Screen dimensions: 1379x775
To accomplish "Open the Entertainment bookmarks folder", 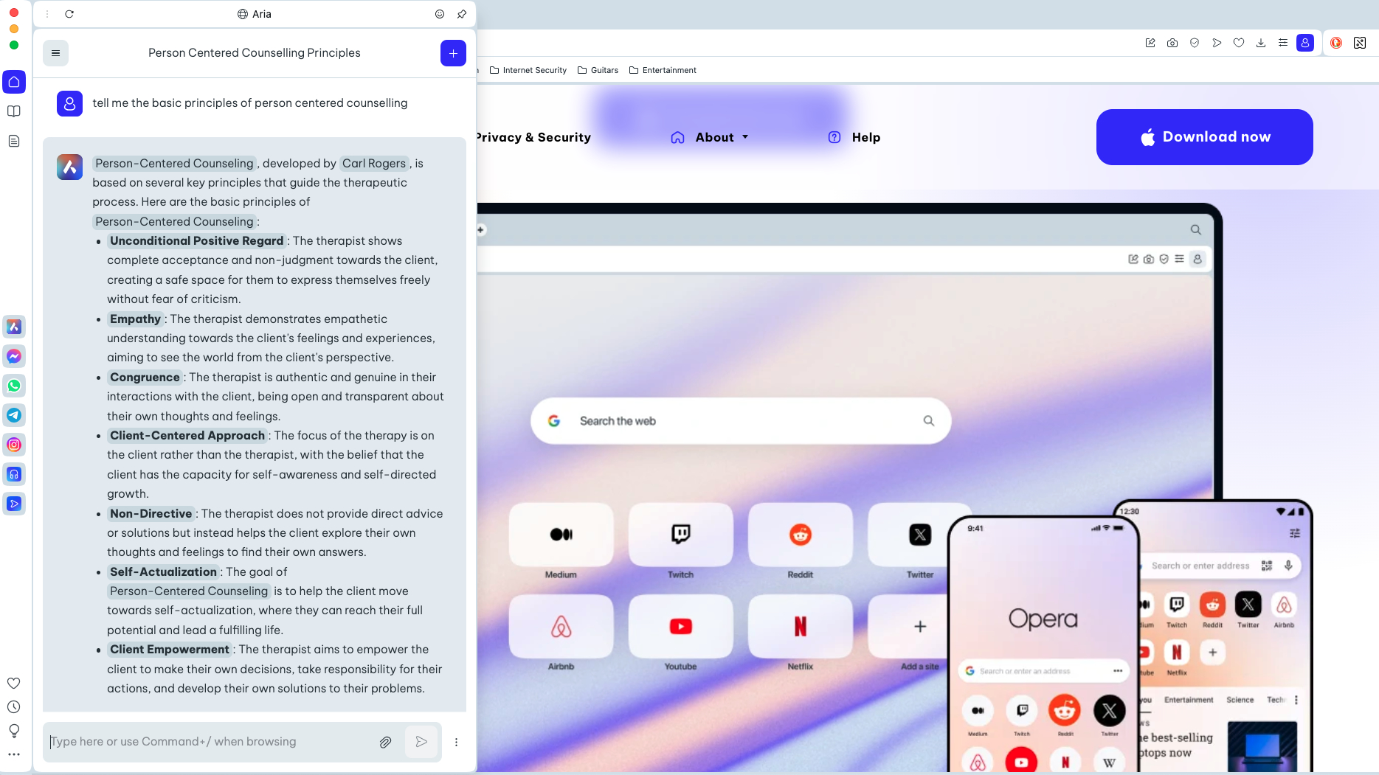I will point(663,71).
